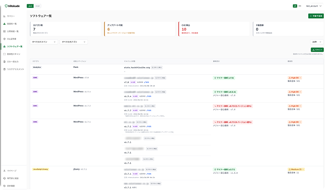This screenshot has height=192, width=326.
Task: Expand High badge in WordPress v6.7.1 row
Action: tap(295, 122)
